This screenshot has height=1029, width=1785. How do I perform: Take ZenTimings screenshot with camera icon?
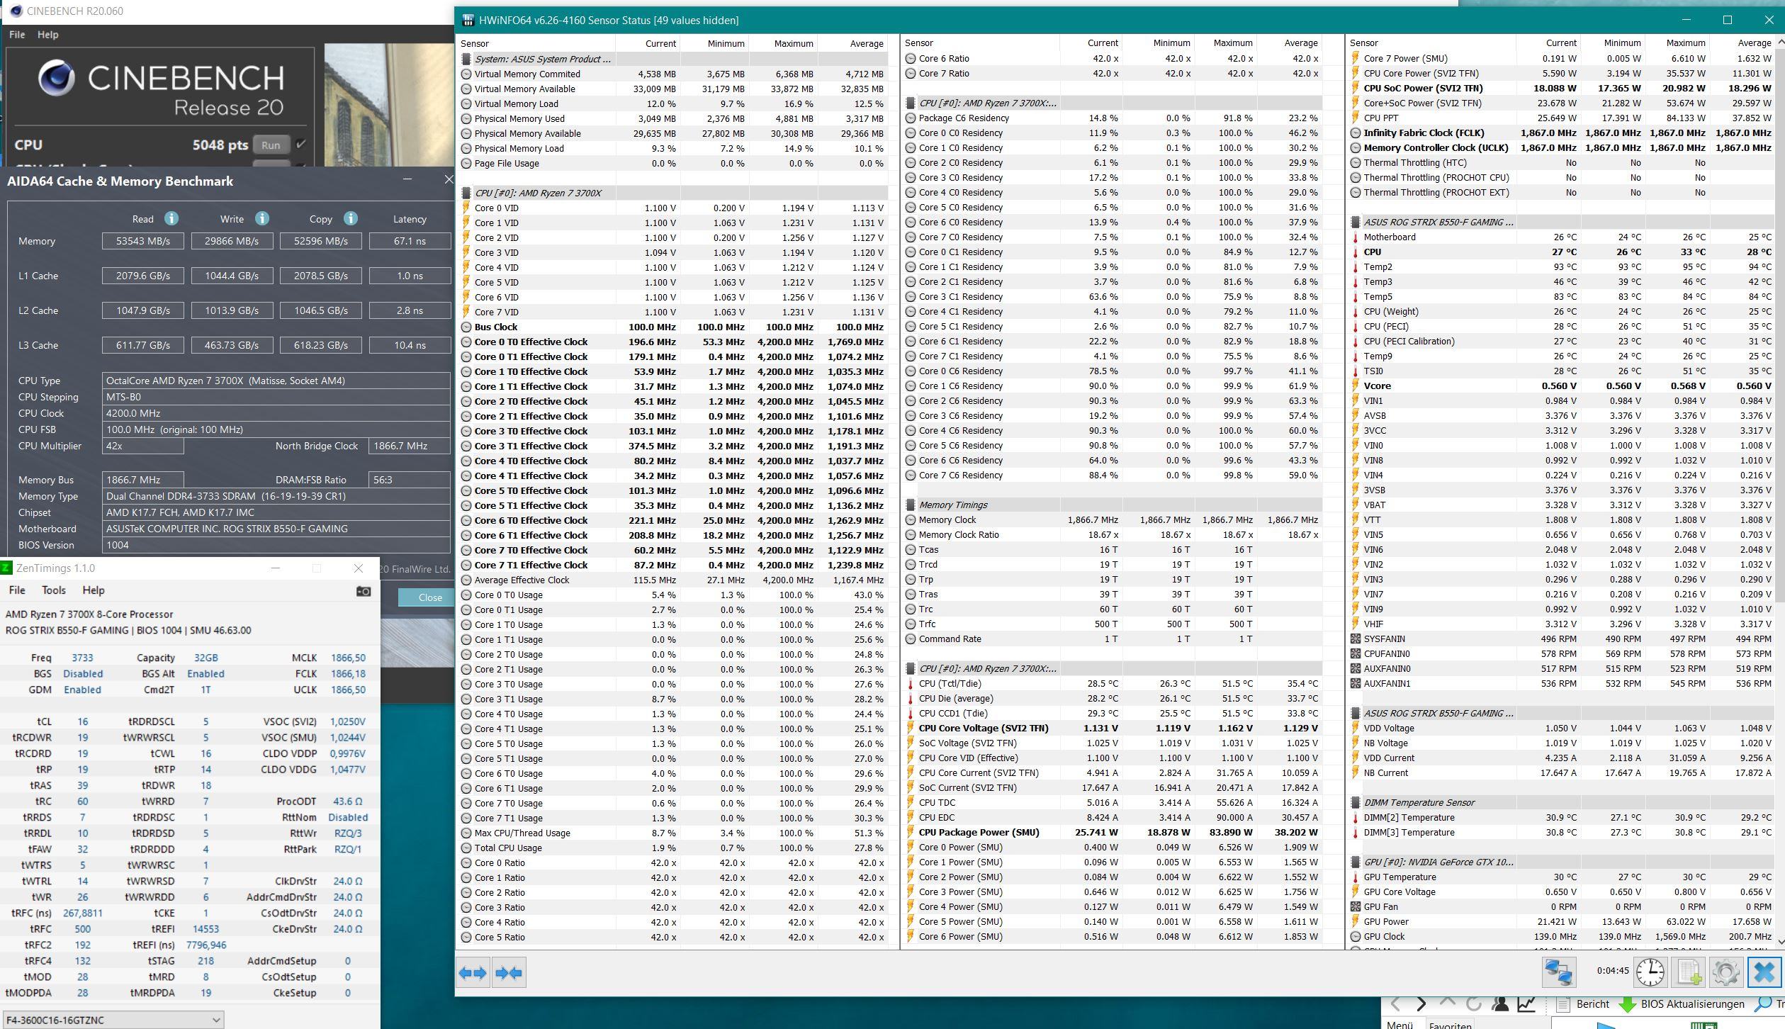coord(364,591)
